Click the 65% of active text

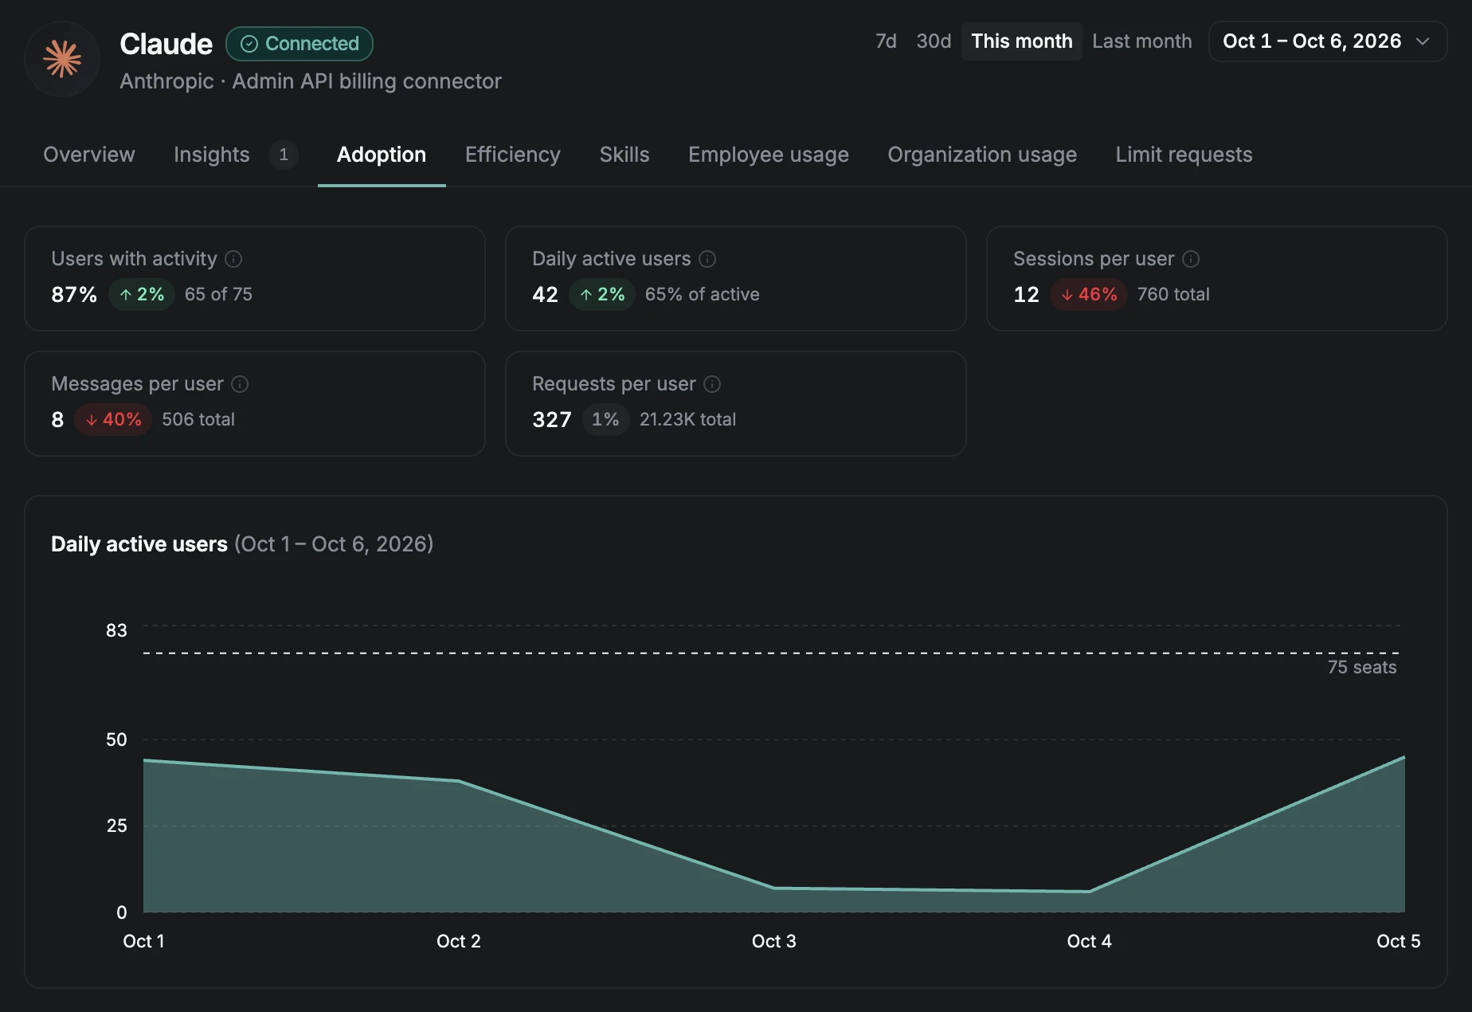coord(703,295)
